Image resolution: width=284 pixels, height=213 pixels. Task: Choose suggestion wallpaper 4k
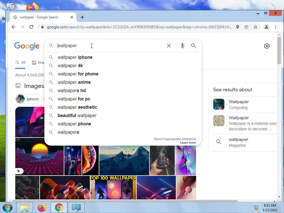(123, 65)
